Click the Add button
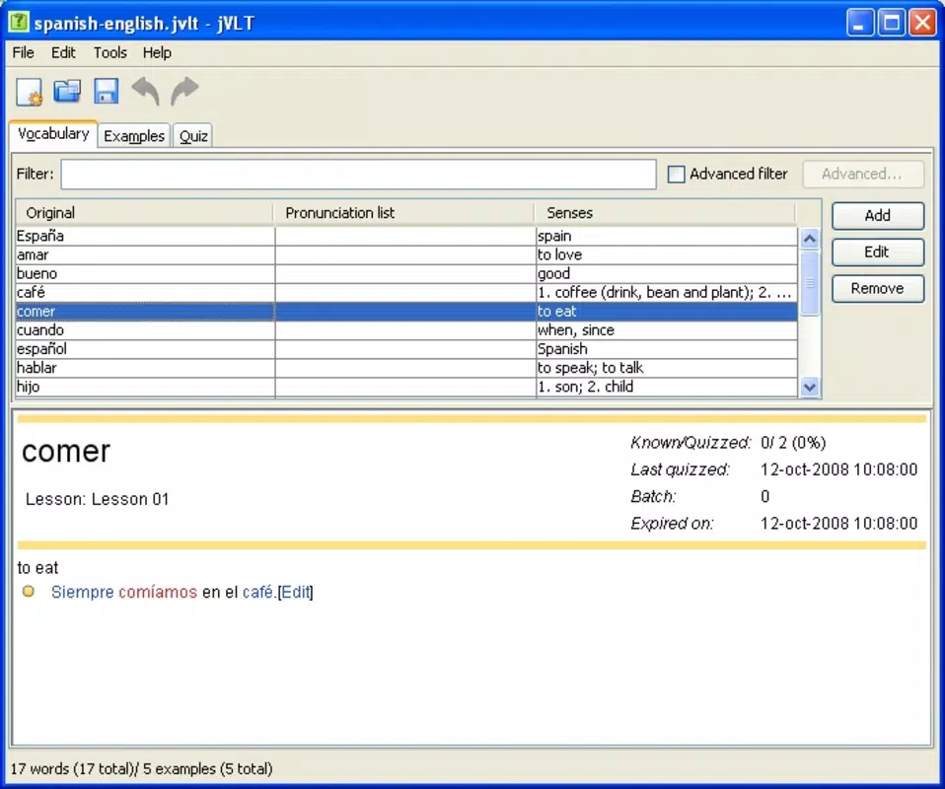 878,216
